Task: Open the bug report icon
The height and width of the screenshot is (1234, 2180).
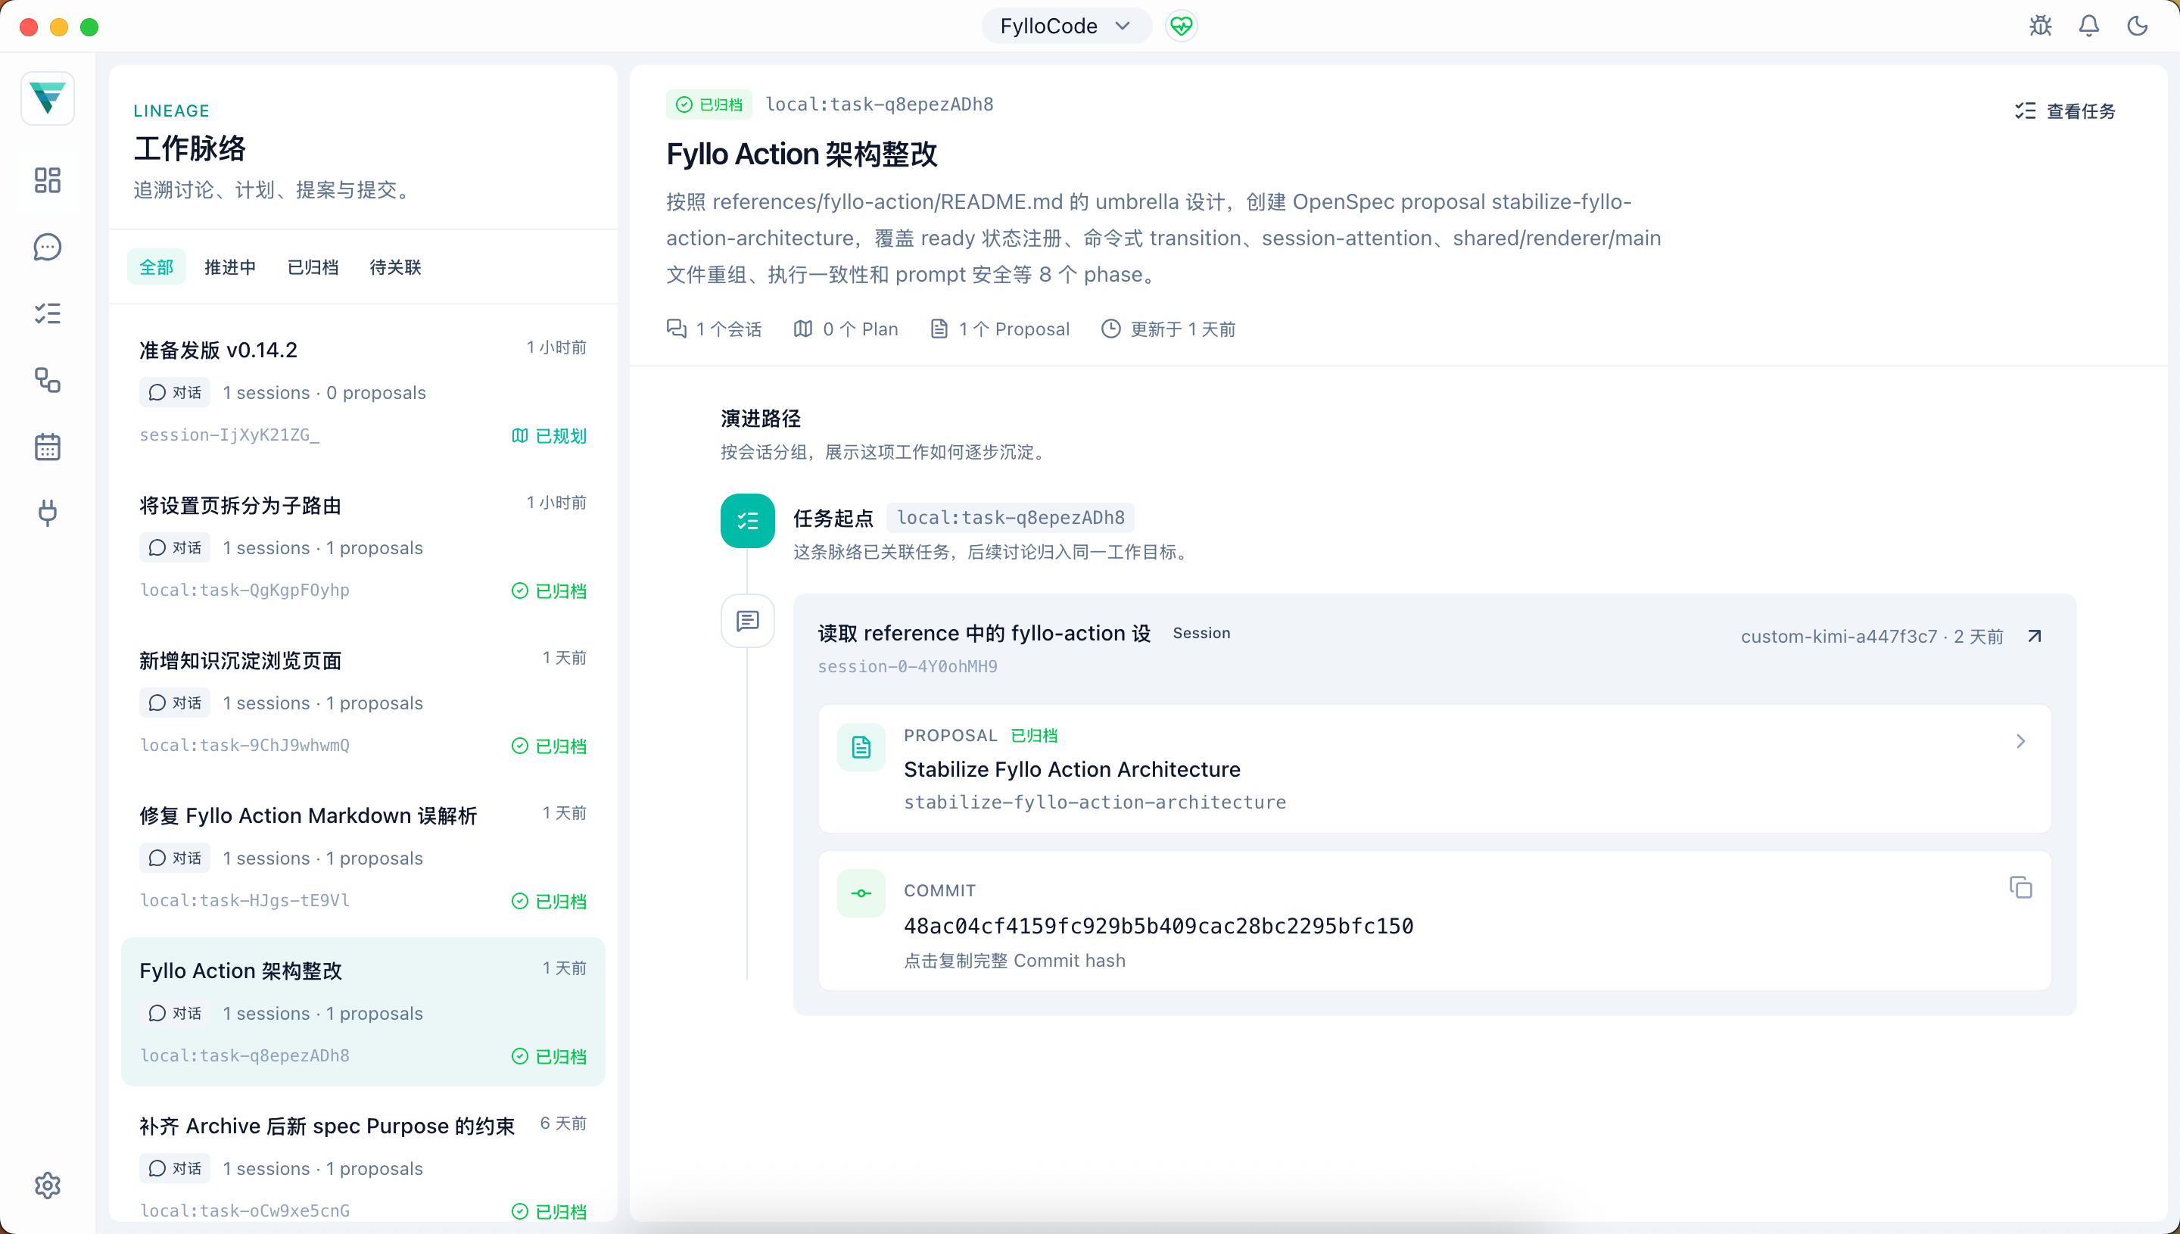Action: (x=2040, y=26)
